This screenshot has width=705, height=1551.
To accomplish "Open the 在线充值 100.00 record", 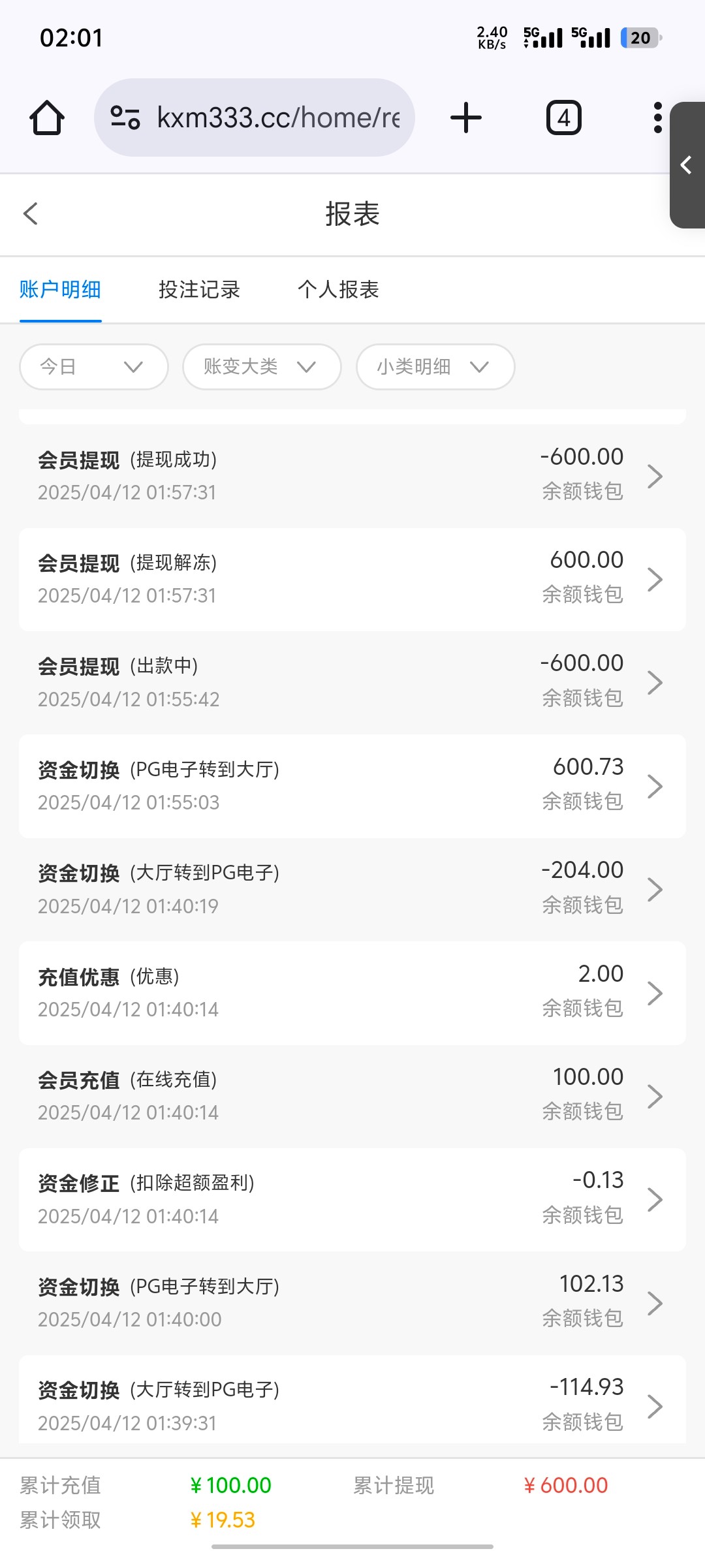I will pos(352,1096).
